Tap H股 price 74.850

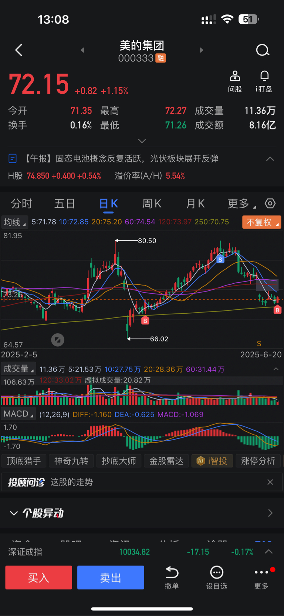pyautogui.click(x=38, y=176)
